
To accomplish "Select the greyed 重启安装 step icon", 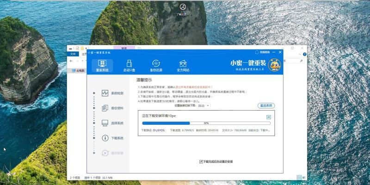I will [x=105, y=153].
